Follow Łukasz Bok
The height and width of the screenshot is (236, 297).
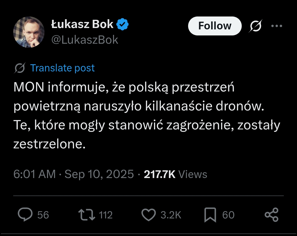(x=215, y=26)
